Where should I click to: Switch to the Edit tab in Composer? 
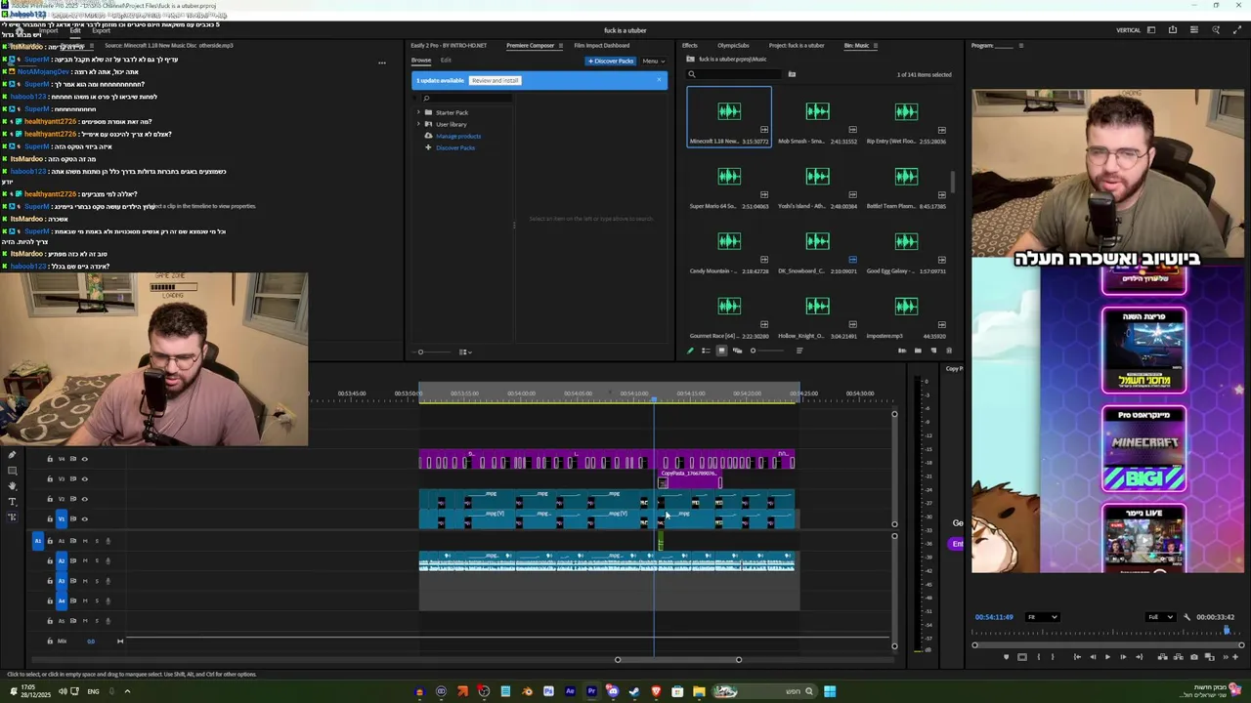pos(446,61)
